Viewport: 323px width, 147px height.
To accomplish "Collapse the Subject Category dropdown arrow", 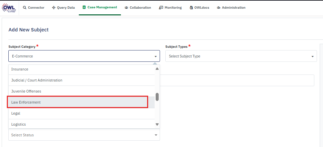I will coord(155,56).
